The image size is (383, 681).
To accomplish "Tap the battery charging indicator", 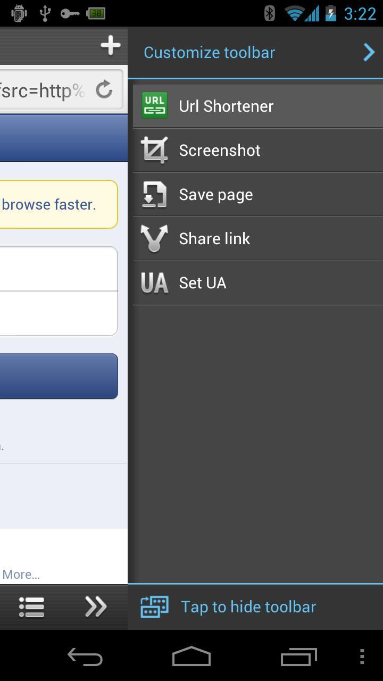I will coord(331,14).
